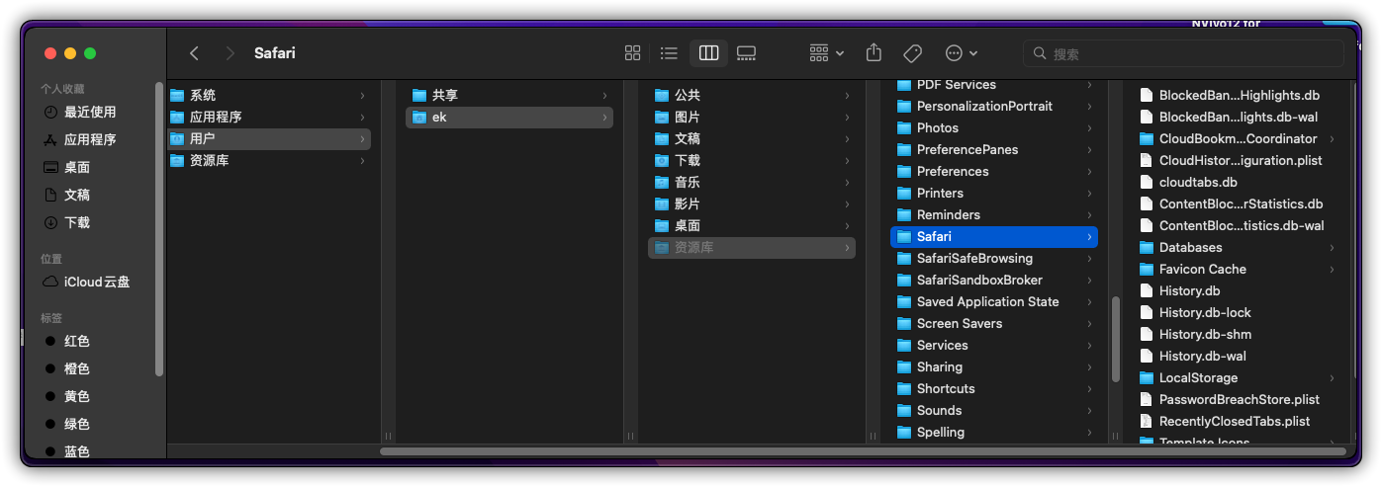Open the Reminders folder
The image size is (1382, 487).
point(994,214)
